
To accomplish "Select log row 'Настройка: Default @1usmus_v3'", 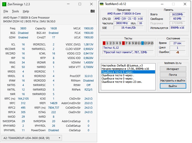I will (x=122, y=65).
